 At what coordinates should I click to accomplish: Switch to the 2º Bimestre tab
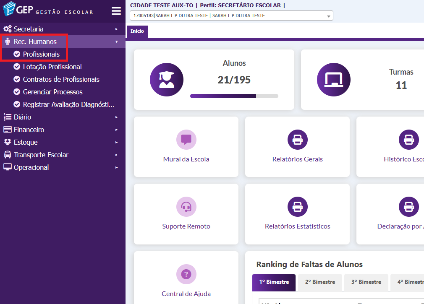click(320, 282)
